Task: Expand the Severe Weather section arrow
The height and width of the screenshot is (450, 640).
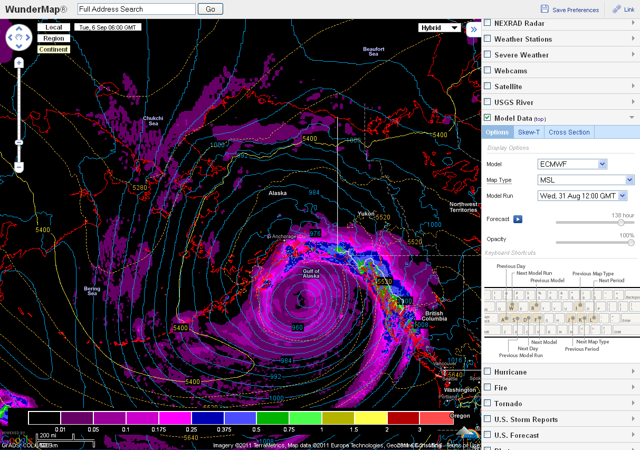Action: pos(632,54)
